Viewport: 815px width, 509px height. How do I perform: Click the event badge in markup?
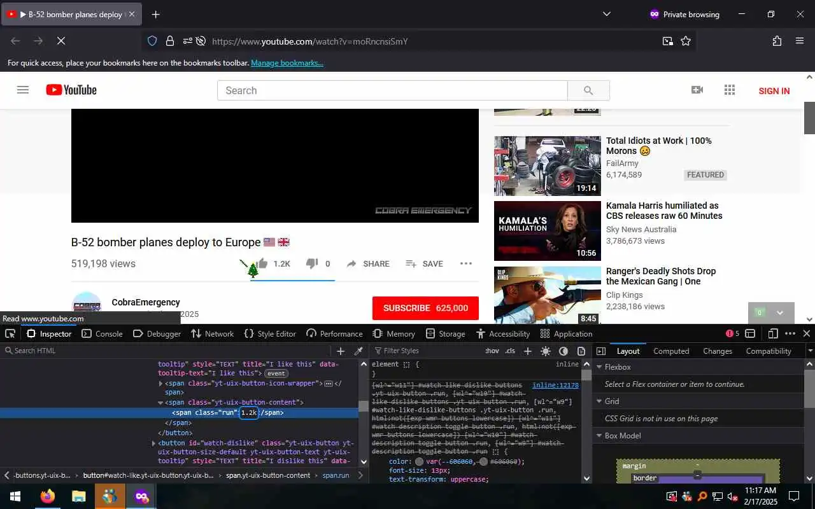pos(276,373)
